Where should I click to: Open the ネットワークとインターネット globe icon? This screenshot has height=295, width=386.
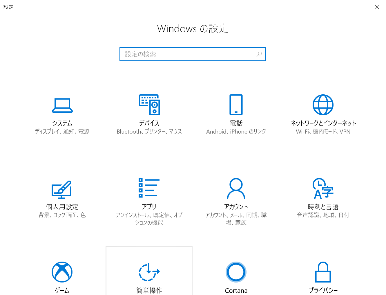click(x=323, y=105)
